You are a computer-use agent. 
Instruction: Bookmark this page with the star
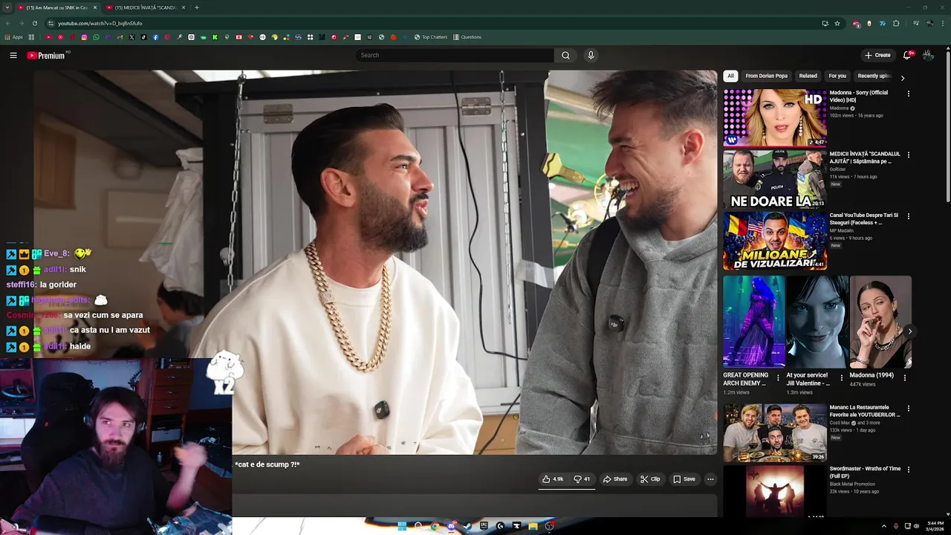pyautogui.click(x=837, y=23)
